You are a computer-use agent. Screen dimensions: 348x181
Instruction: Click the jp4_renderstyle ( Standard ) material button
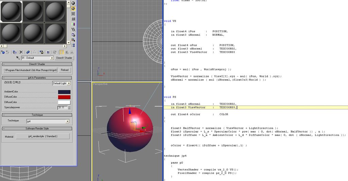point(42,136)
